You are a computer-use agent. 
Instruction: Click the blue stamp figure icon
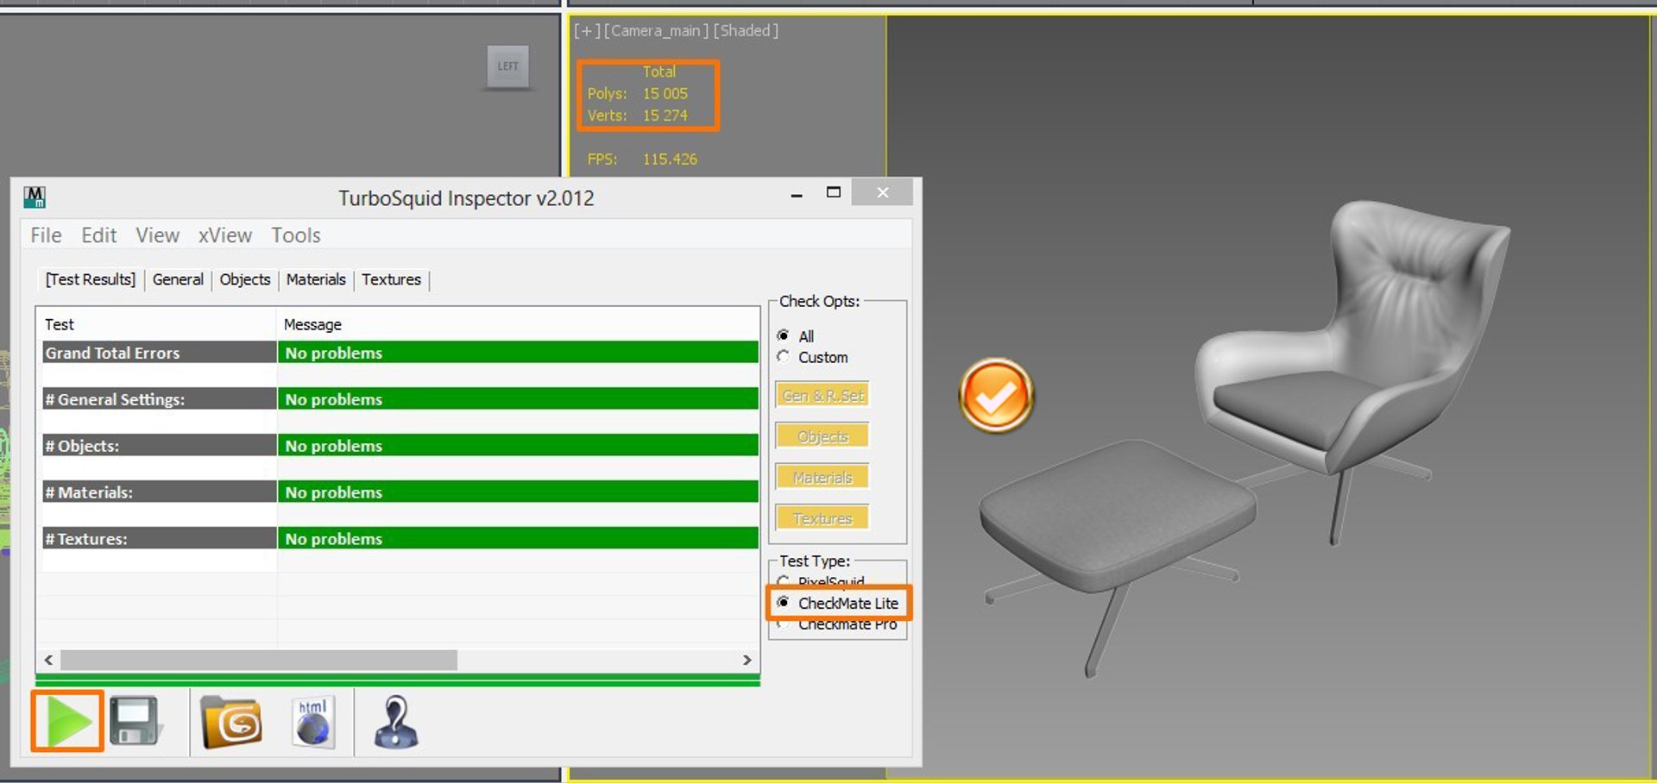[x=396, y=722]
